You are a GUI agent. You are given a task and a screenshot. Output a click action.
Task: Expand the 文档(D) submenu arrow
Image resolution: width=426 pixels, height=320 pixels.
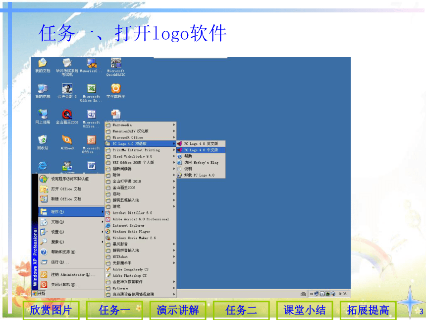pyautogui.click(x=103, y=222)
